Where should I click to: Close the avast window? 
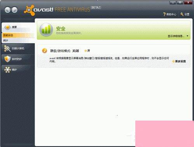[188, 2]
